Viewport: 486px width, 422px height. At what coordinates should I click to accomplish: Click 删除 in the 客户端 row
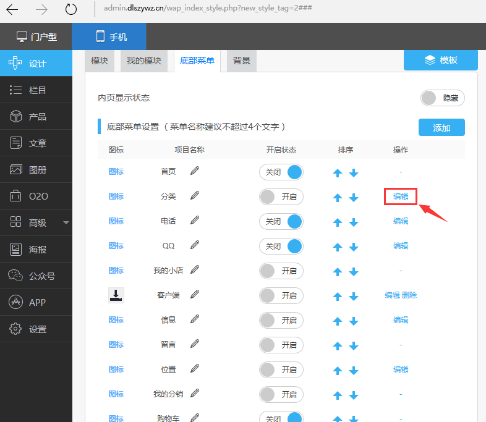pyautogui.click(x=409, y=295)
